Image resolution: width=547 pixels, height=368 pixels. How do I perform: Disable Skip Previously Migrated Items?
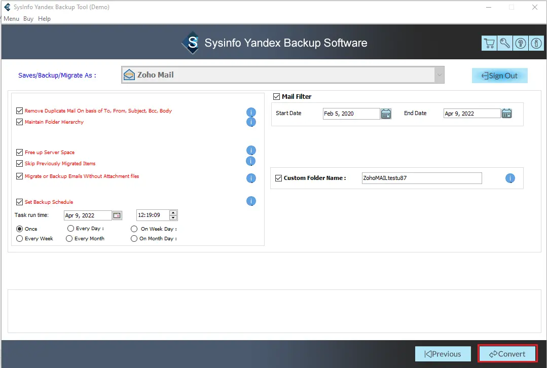click(x=20, y=164)
